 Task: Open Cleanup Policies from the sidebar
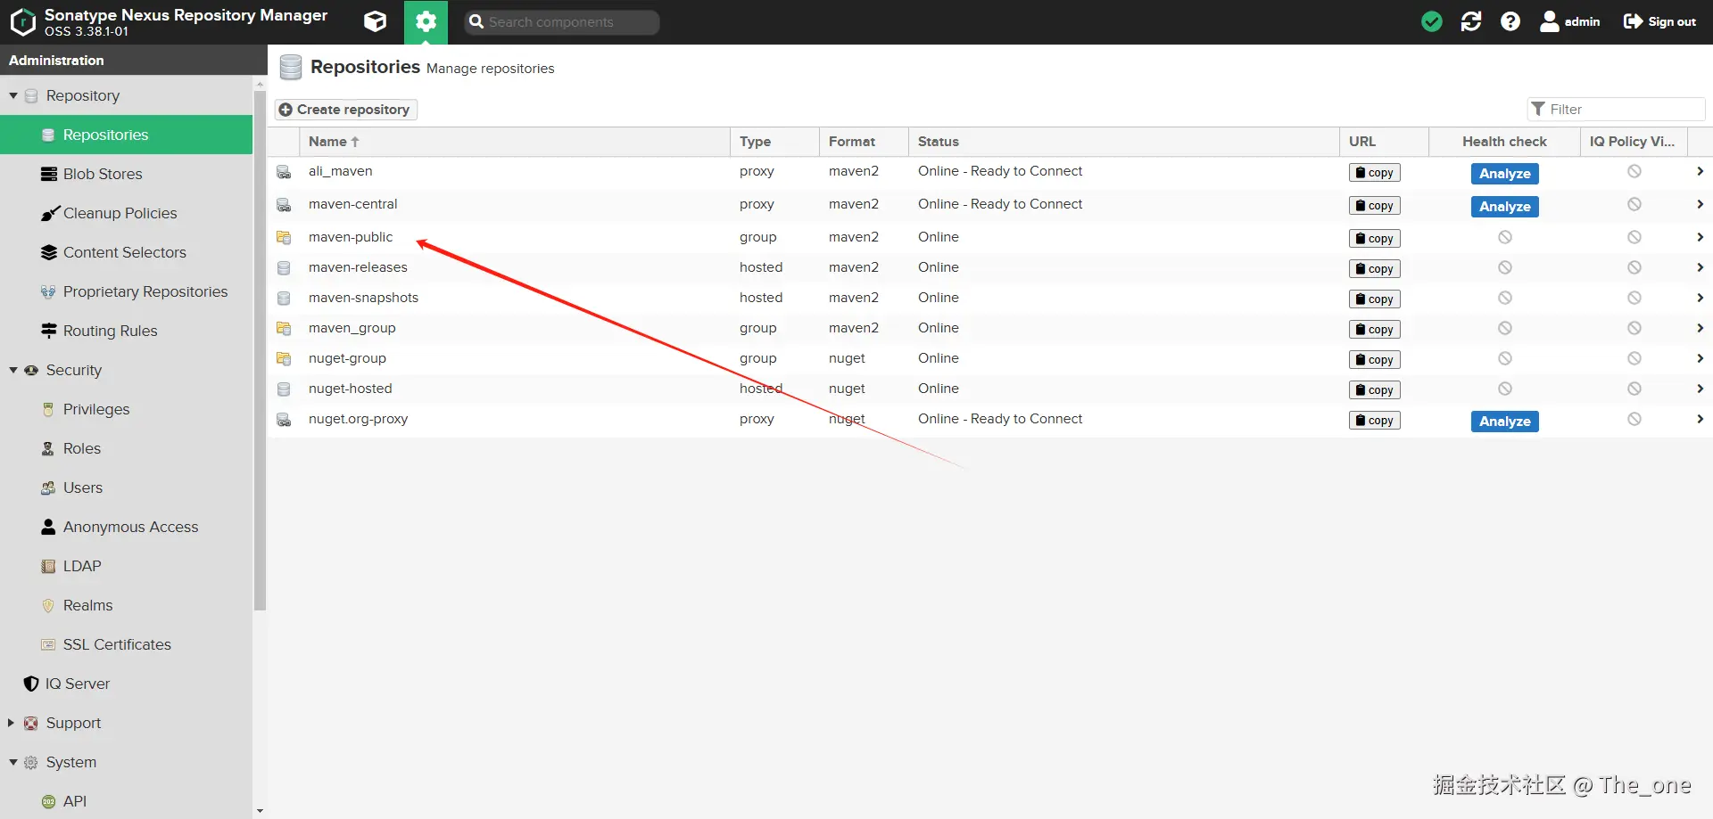126,213
